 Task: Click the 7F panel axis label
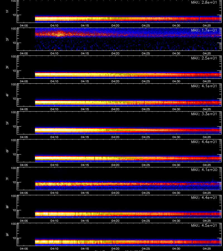[x=7, y=178]
